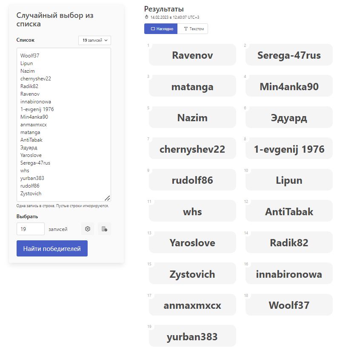This screenshot has height=356, width=354.
Task: Switch to the Наглядно view tab
Action: coord(161,29)
